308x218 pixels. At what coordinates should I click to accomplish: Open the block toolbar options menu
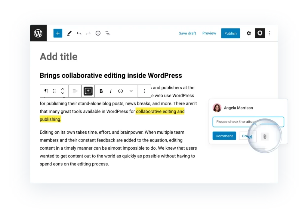point(144,91)
